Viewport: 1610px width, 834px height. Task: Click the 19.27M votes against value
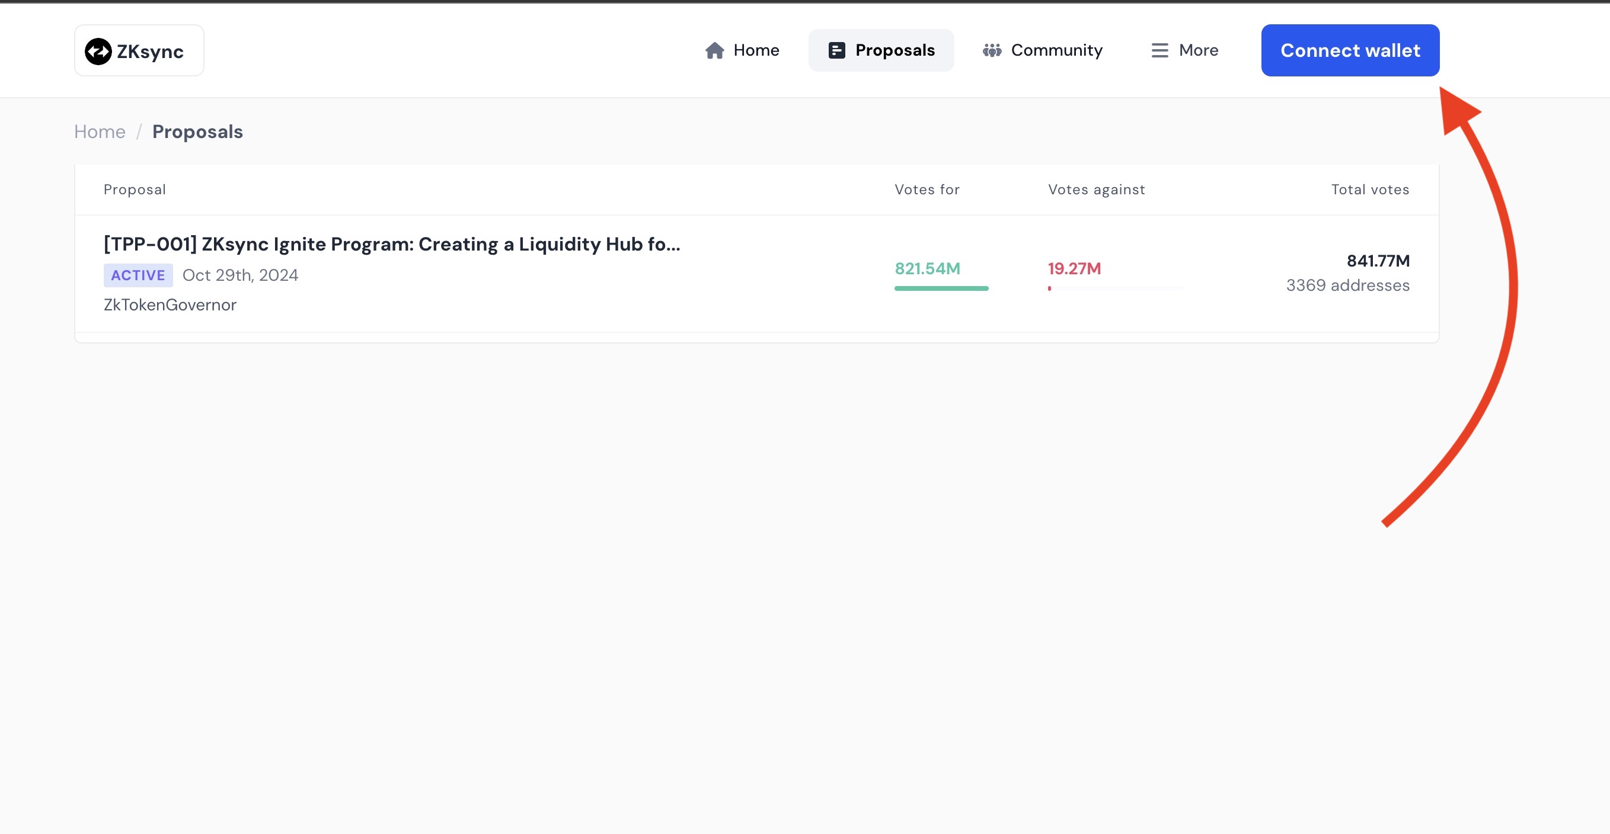click(x=1074, y=269)
